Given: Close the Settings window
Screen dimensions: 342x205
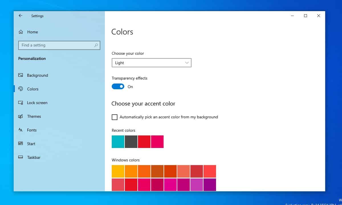Looking at the screenshot, I should [319, 16].
